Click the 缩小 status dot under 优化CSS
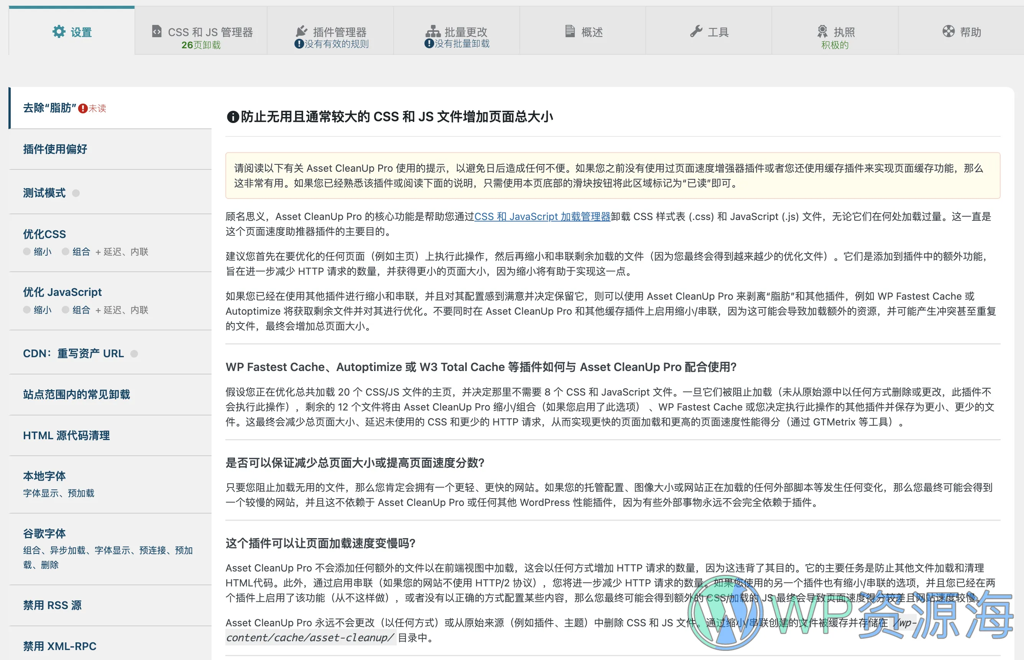 click(x=26, y=251)
